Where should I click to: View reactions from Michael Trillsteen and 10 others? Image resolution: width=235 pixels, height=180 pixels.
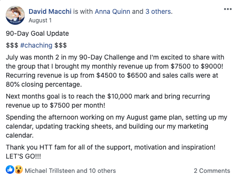pyautogui.click(x=70, y=171)
